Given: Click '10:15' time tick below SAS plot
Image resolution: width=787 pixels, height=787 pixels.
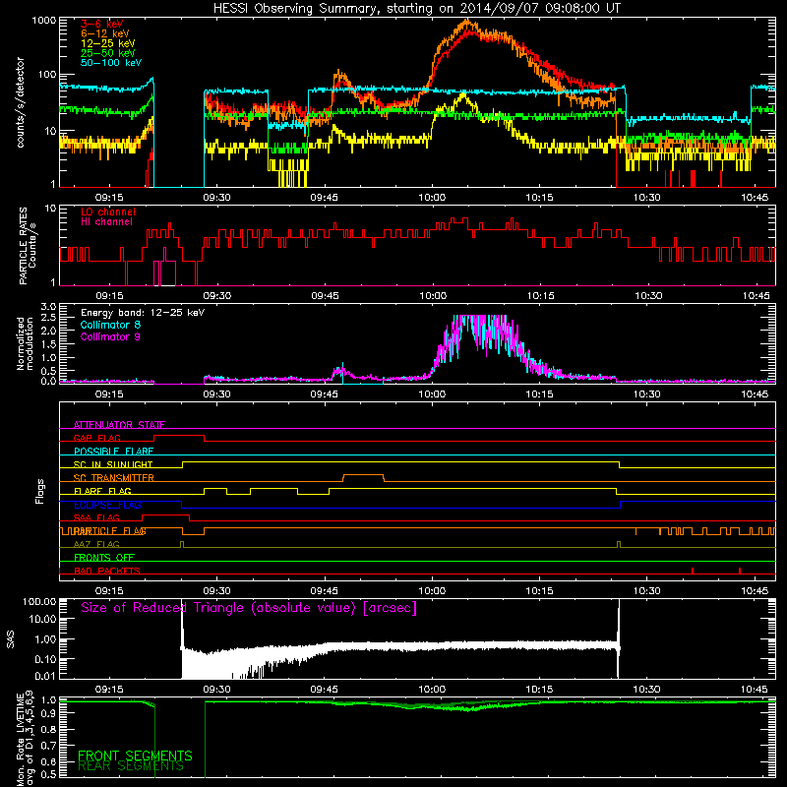Looking at the screenshot, I should 539,690.
